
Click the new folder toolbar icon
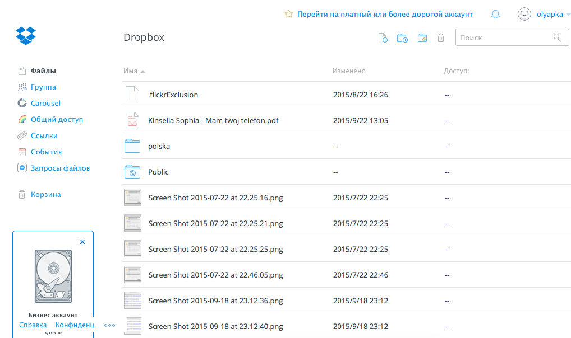[402, 38]
